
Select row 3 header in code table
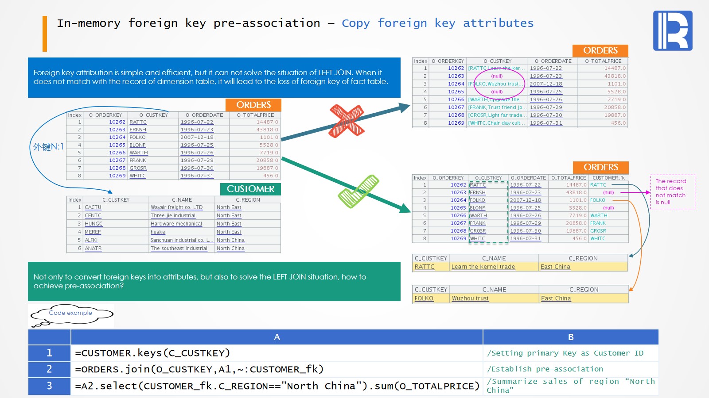coord(49,386)
